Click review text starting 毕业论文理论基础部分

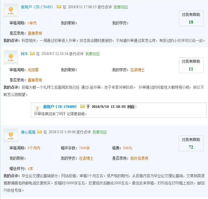[x=104, y=183]
